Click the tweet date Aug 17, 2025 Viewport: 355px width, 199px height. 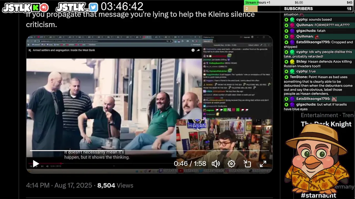(73, 185)
